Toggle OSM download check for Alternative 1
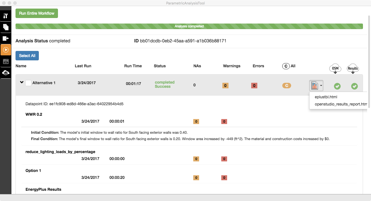The image size is (371, 201). (x=337, y=86)
